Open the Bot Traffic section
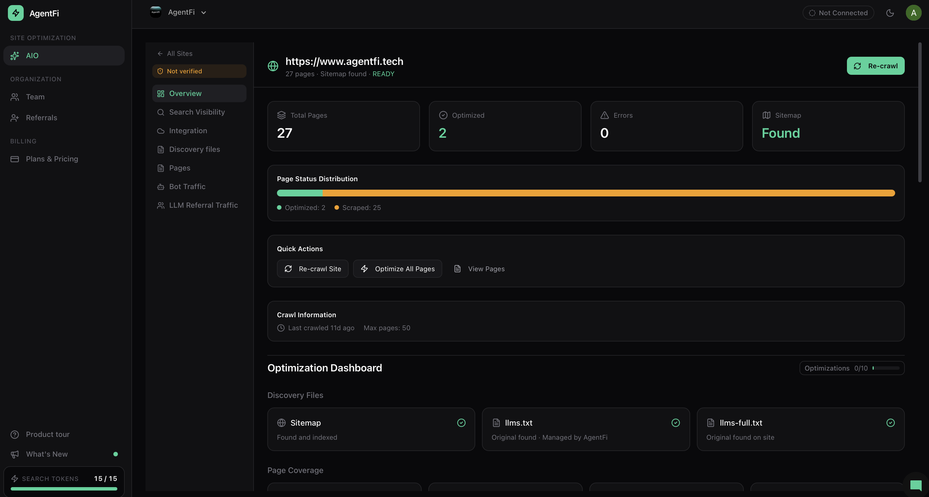 click(x=199, y=187)
